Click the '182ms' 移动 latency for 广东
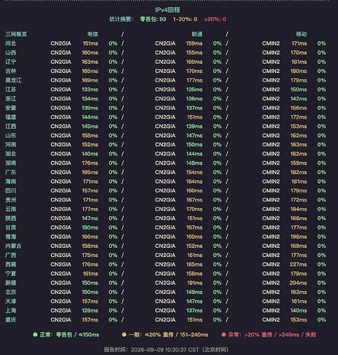The image size is (338, 355). (299, 173)
